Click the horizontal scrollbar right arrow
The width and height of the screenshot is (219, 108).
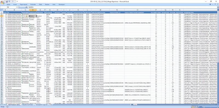click(216, 105)
